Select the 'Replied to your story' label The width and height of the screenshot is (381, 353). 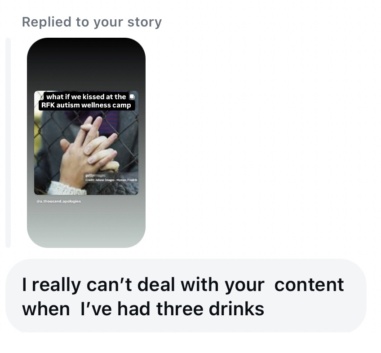tap(92, 22)
